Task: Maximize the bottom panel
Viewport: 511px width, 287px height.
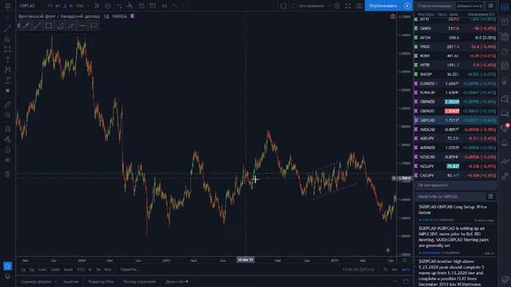Action: coord(406,281)
